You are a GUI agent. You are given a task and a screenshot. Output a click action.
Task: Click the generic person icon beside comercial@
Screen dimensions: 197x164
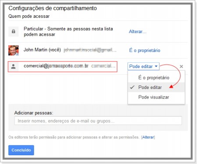(14, 67)
